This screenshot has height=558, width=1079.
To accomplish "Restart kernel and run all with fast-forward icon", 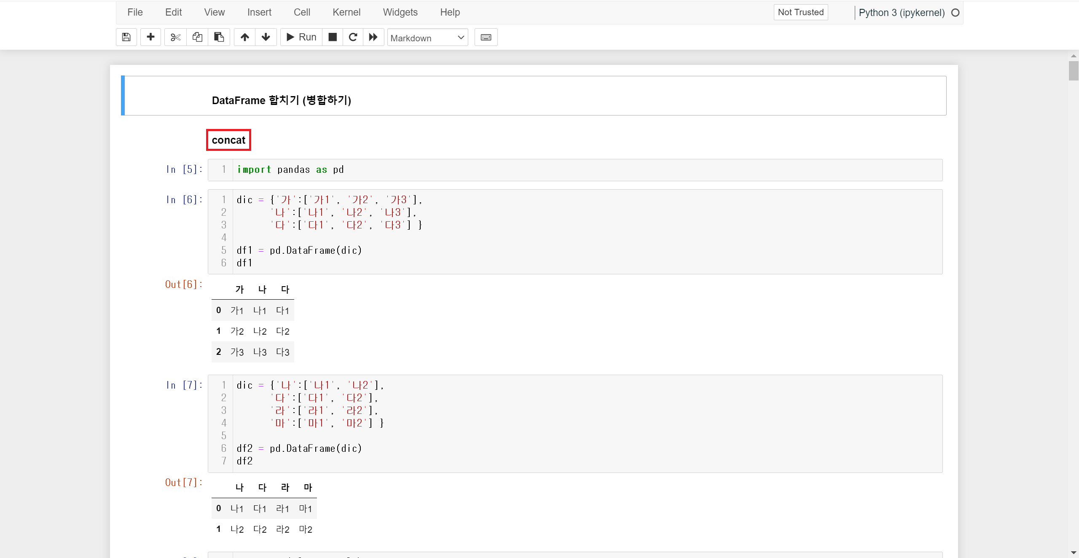I will 373,37.
